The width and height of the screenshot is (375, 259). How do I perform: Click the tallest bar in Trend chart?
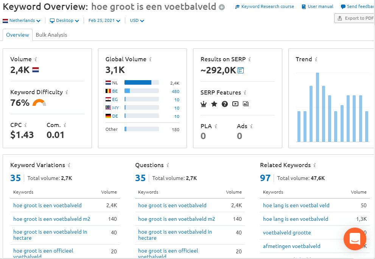(317, 107)
